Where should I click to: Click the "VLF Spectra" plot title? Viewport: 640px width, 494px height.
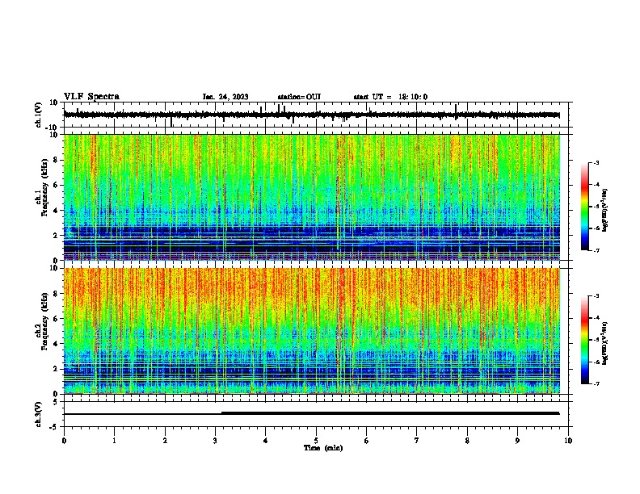click(x=91, y=97)
